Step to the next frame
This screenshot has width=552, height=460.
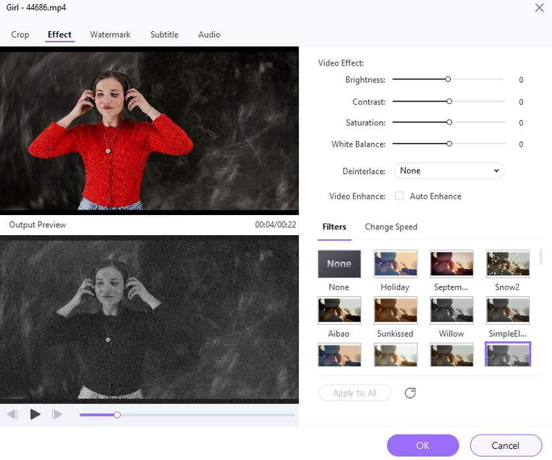56,415
